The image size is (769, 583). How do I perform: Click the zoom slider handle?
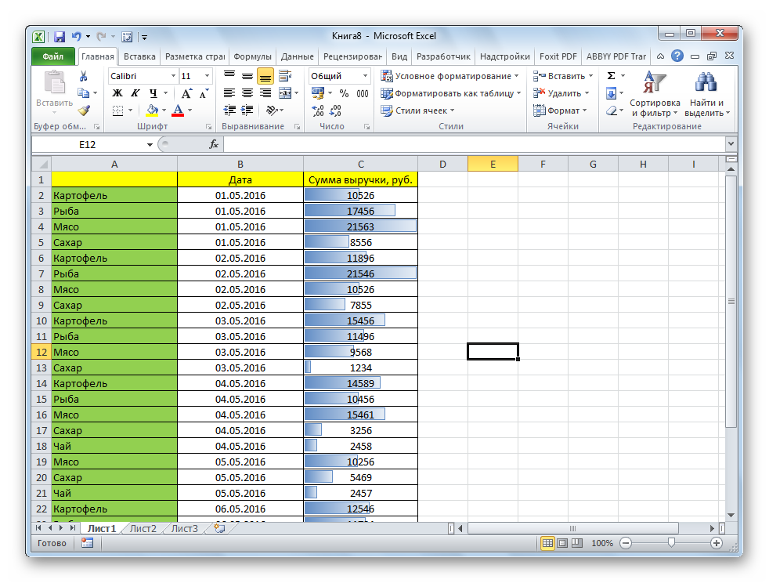671,543
